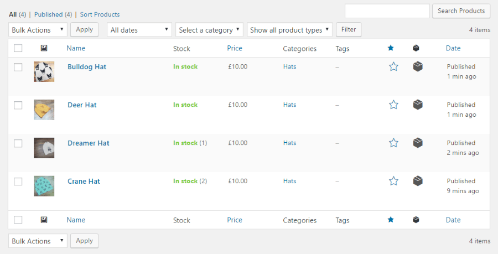Viewport: 498px width, 254px height.
Task: Focus the product search input field
Action: [x=387, y=11]
